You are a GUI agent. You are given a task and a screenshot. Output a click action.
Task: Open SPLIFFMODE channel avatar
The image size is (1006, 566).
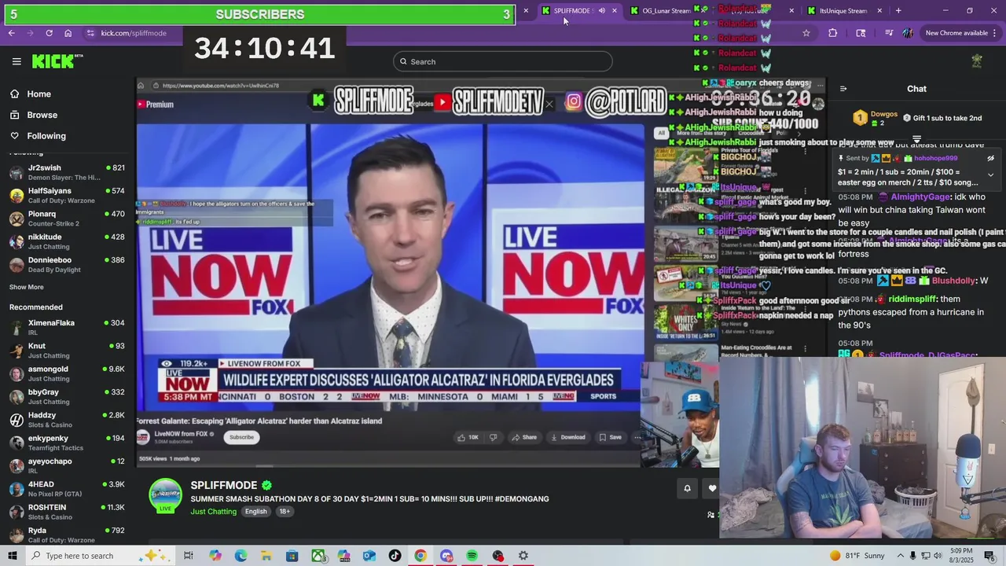[166, 495]
